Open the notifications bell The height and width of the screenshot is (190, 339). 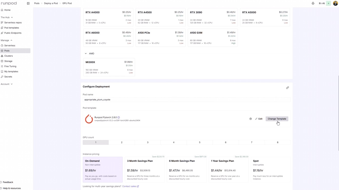[x=313, y=3]
